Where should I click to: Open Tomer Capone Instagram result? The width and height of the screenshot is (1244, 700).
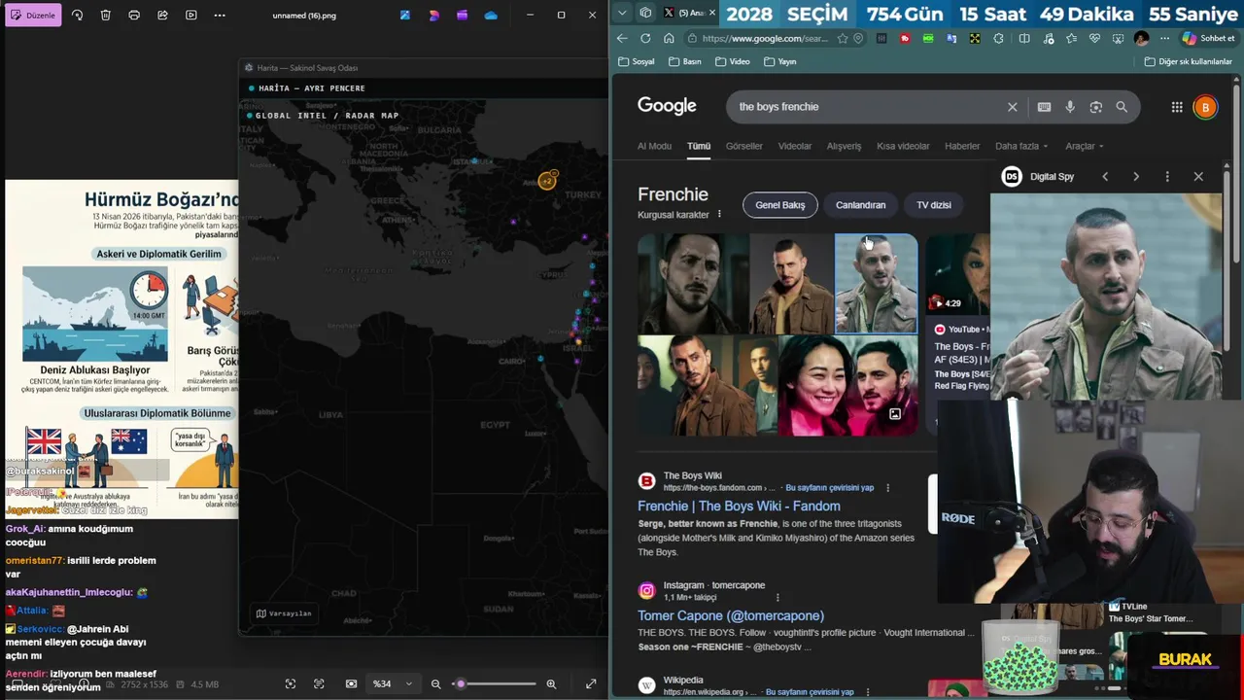coord(731,615)
